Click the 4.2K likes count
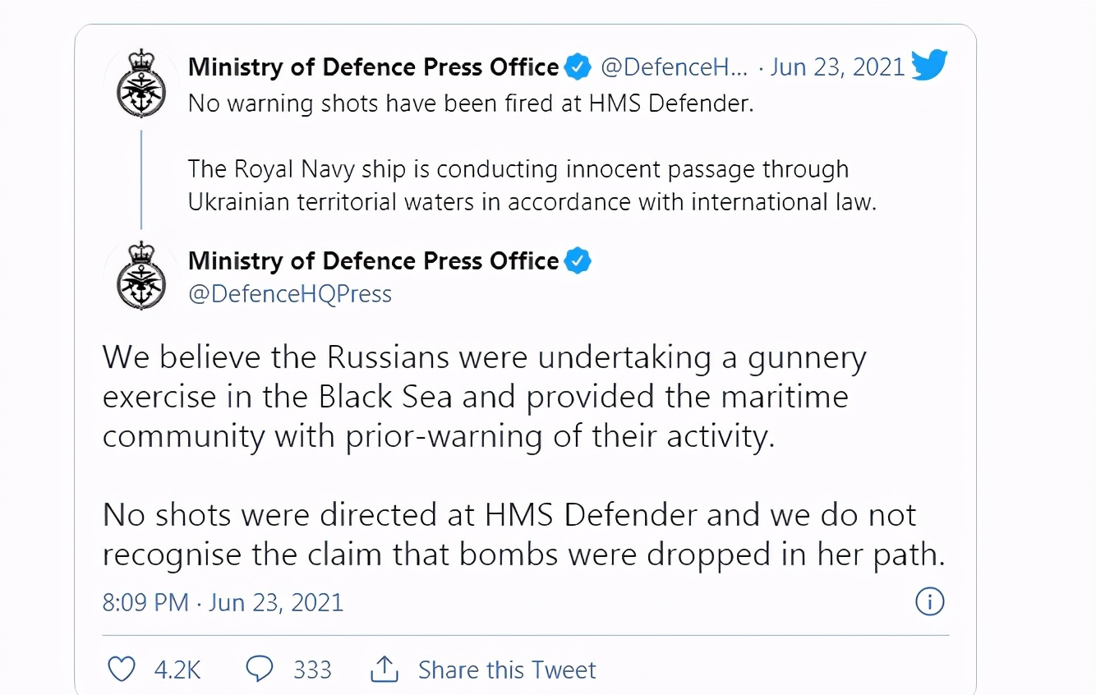 pyautogui.click(x=177, y=670)
